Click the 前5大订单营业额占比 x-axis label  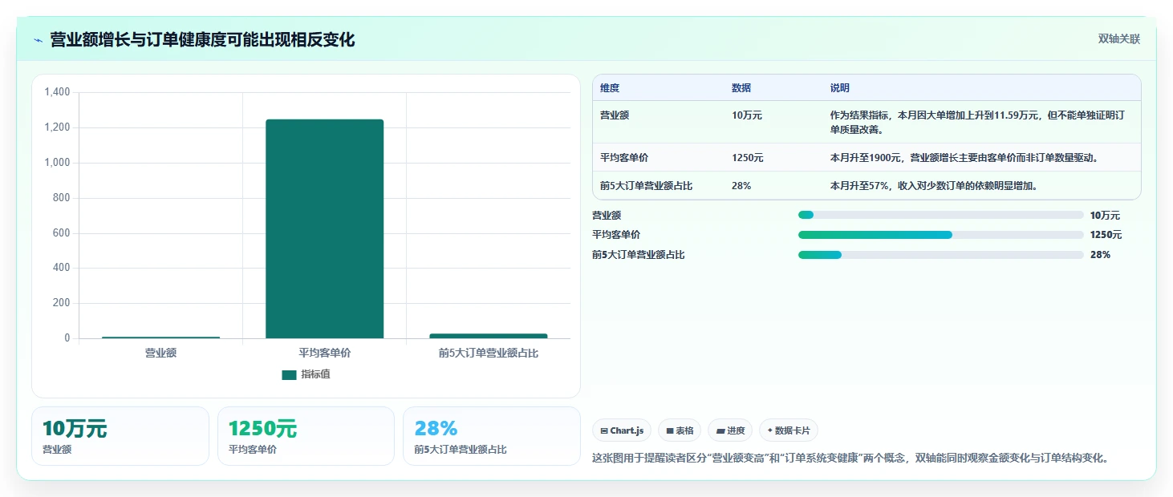(x=488, y=353)
